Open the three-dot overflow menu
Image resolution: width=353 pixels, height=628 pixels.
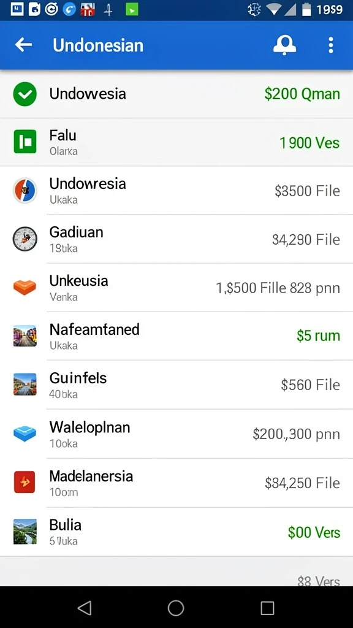point(330,45)
